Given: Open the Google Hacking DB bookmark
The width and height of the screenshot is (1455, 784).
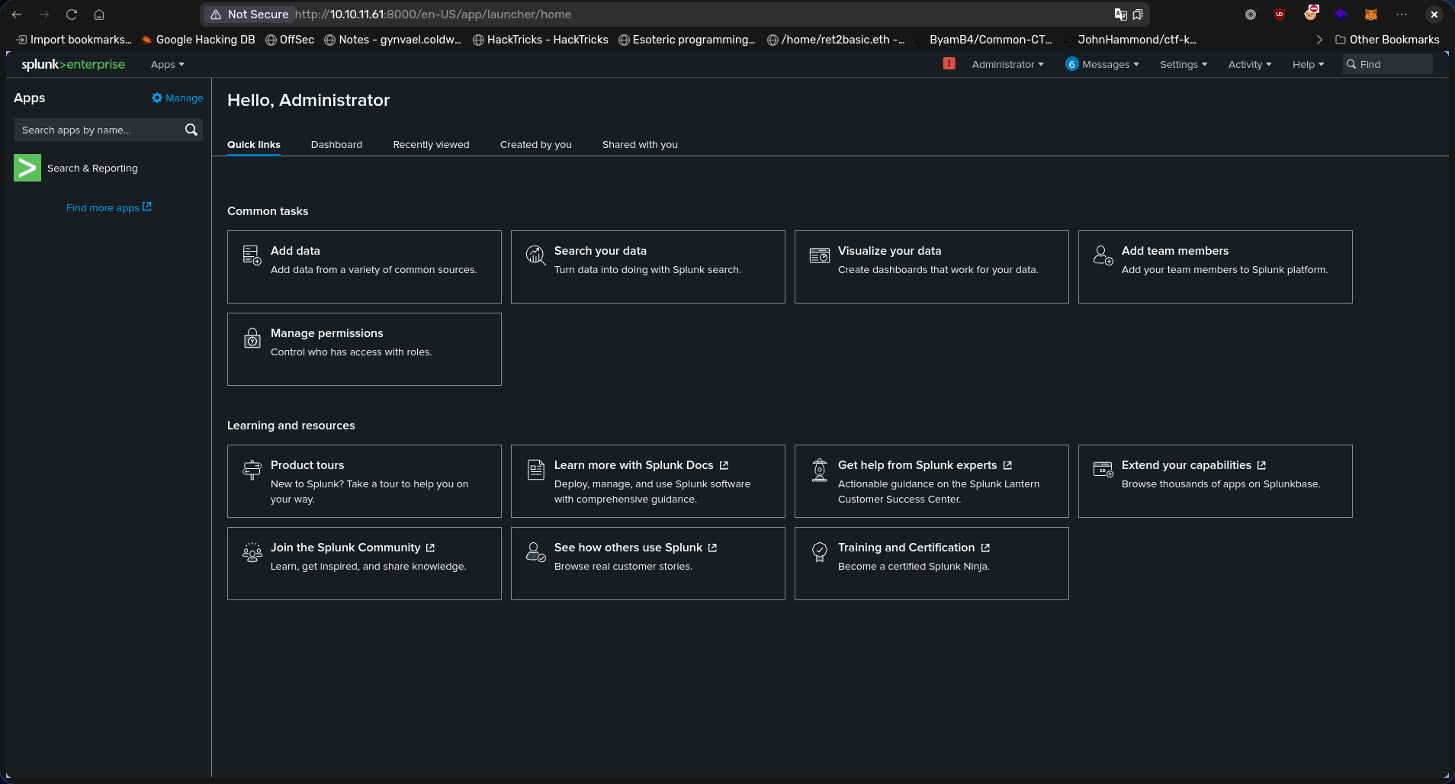Looking at the screenshot, I should tap(198, 40).
